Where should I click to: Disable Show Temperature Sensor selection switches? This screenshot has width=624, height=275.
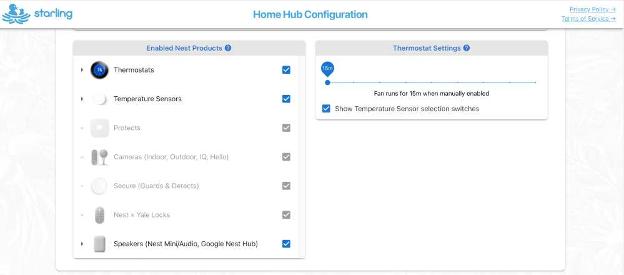point(326,108)
